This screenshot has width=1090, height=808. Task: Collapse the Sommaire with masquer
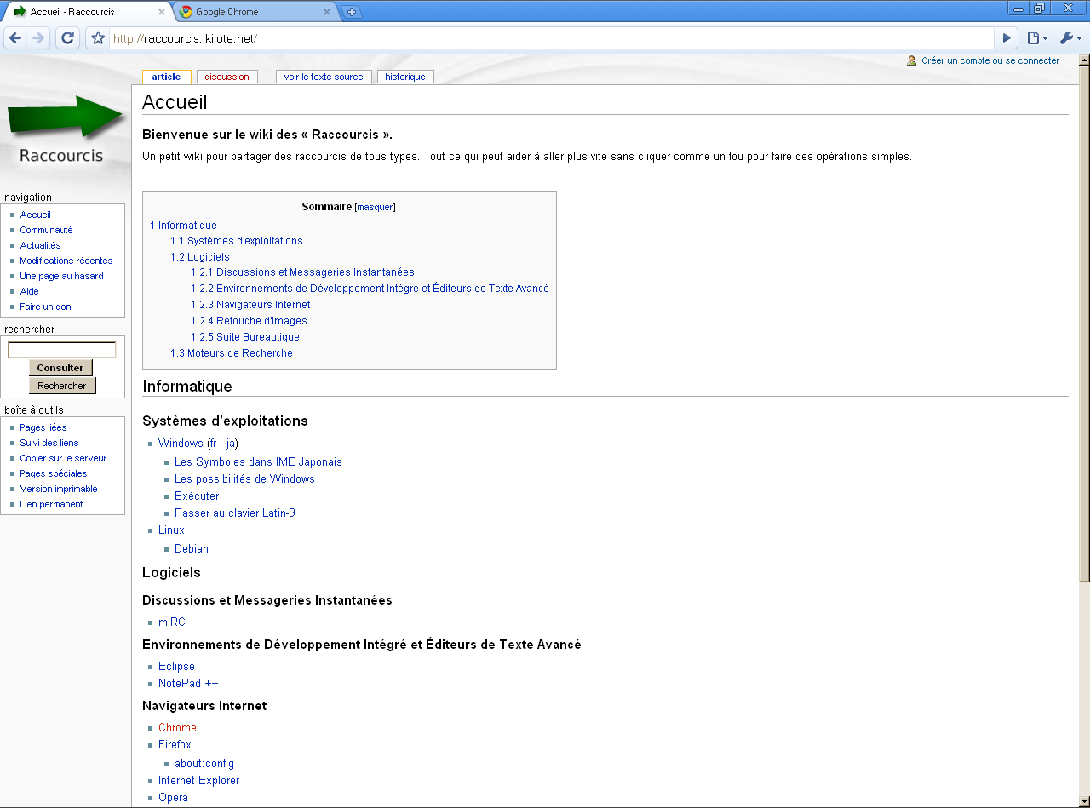375,207
